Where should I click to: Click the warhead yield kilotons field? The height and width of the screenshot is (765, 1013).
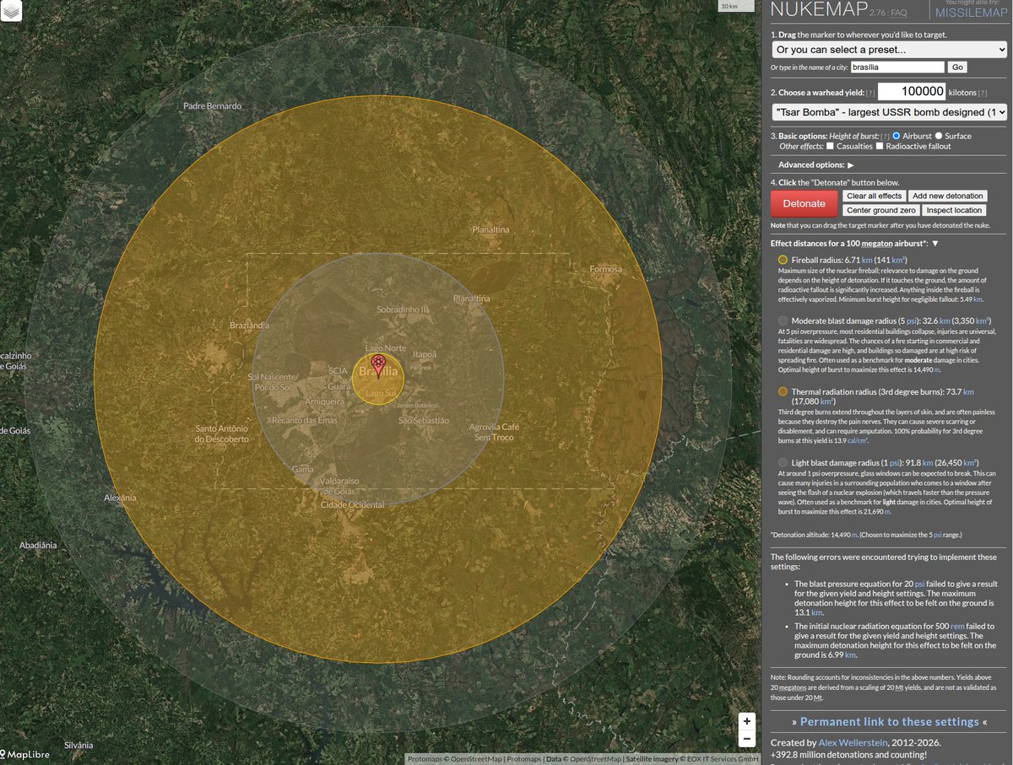[x=912, y=92]
